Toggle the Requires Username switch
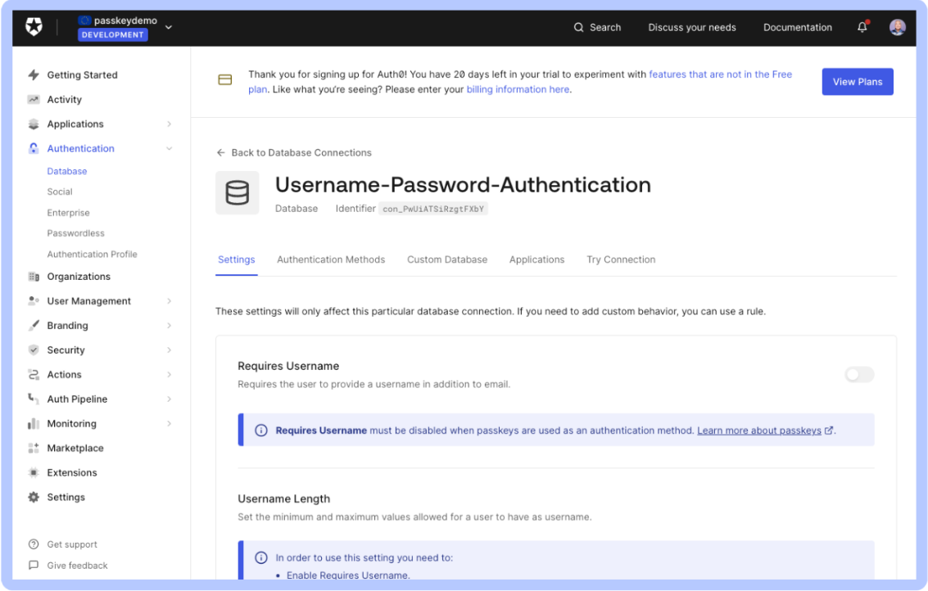 tap(858, 374)
